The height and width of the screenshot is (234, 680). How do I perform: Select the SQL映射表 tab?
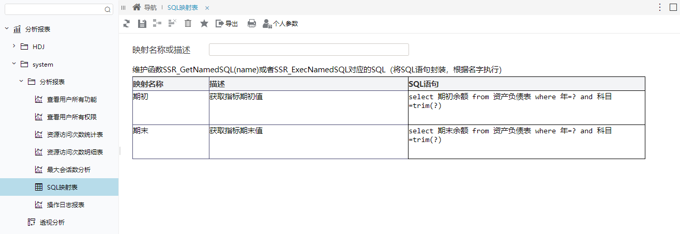(x=183, y=8)
